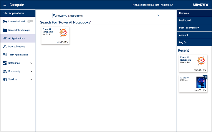This screenshot has height=132, width=212.
Task: Open the Dashboard page
Action: pos(194,21)
